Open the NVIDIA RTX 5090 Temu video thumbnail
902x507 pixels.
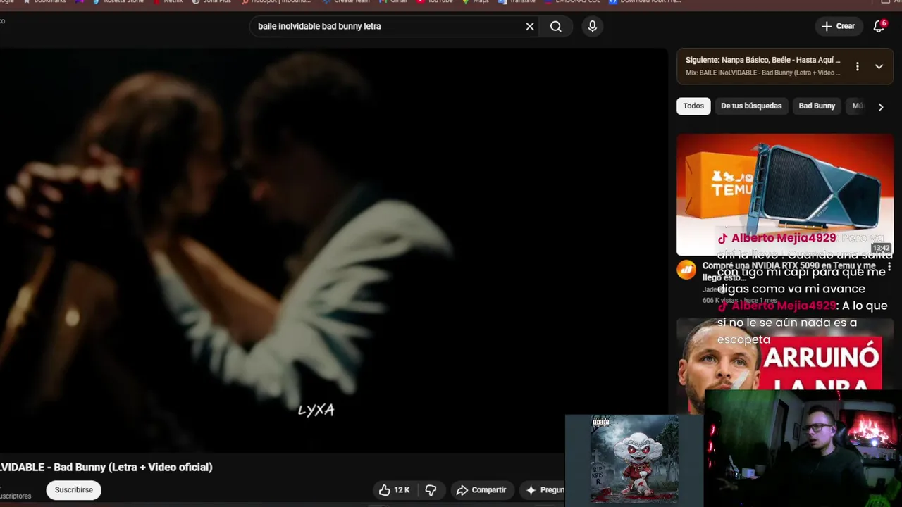[785, 194]
